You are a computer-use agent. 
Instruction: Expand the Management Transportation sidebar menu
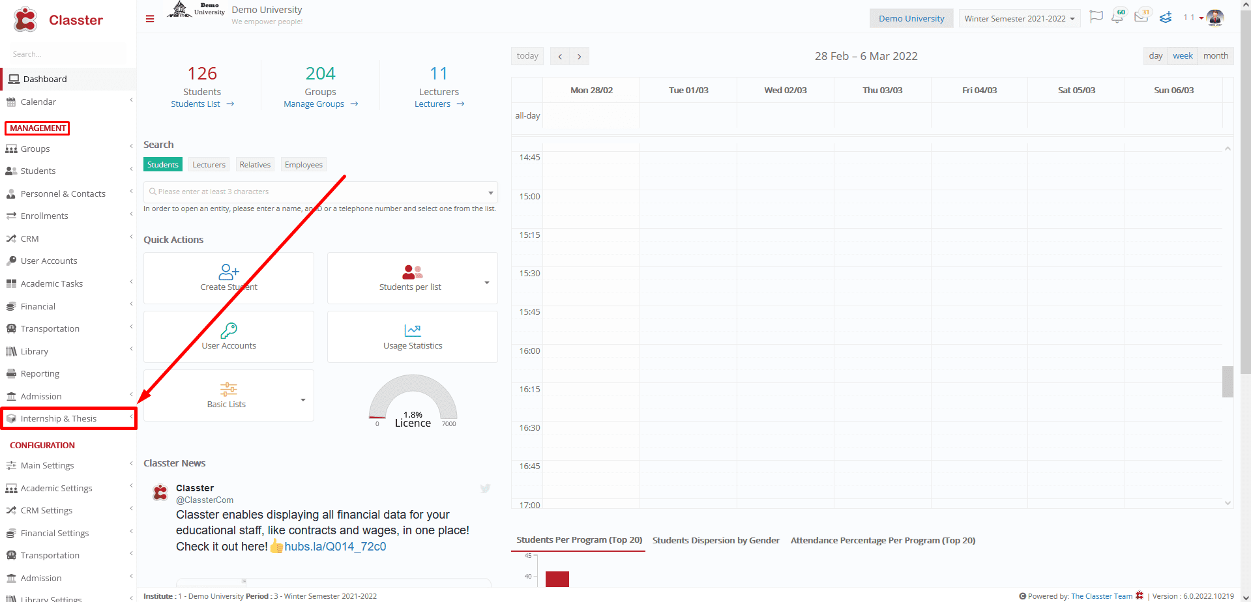click(68, 328)
